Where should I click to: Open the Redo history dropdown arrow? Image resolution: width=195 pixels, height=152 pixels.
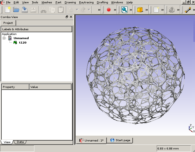89,10
